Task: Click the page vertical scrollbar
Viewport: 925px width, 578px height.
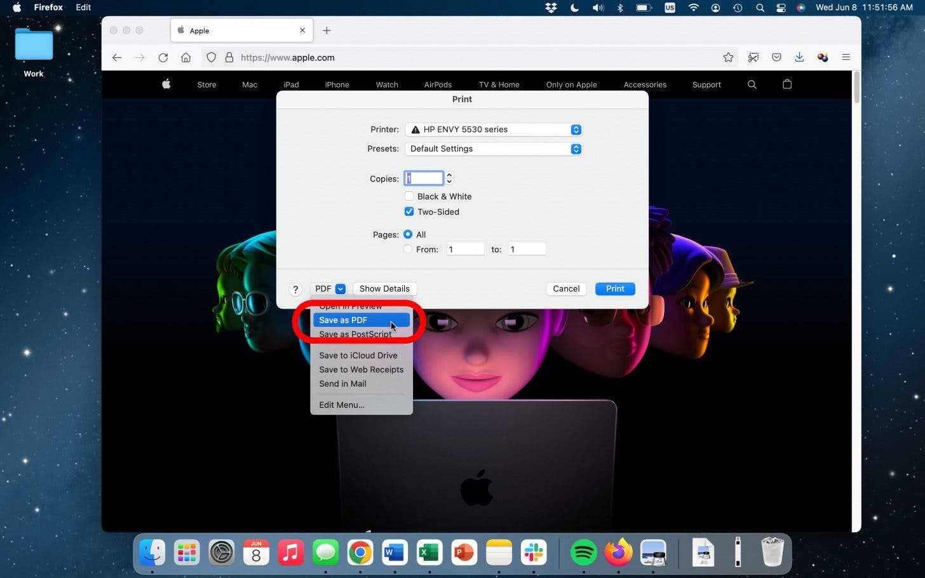Action: 856,87
